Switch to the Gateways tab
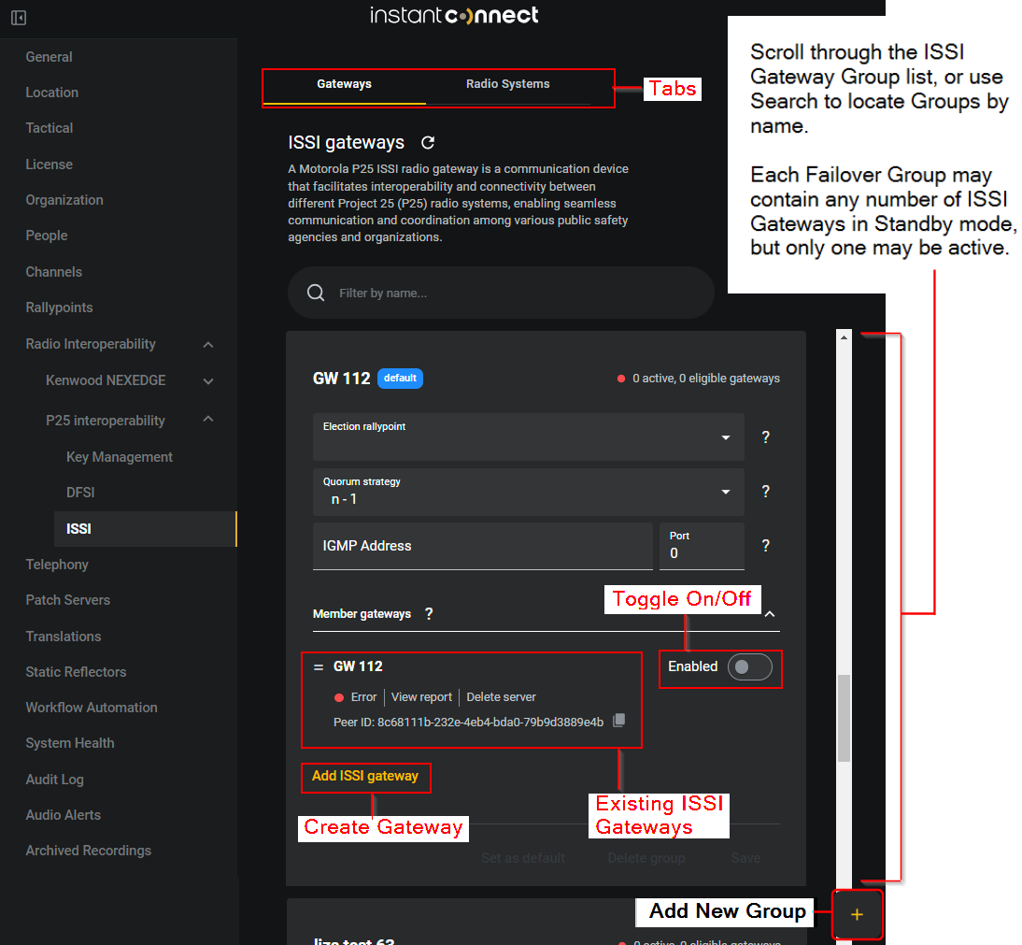This screenshot has width=1022, height=945. tap(344, 84)
